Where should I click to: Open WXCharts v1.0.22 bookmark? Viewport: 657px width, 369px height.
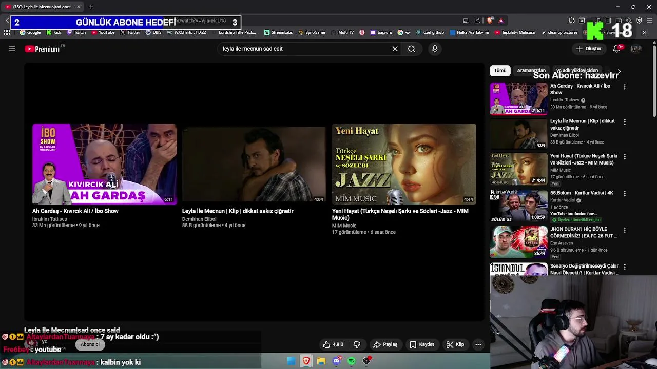[x=186, y=32]
